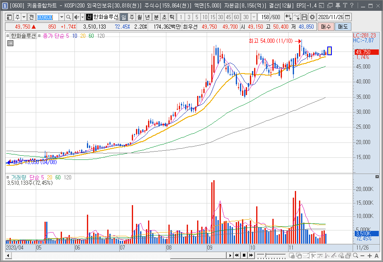Click the add indicator line icon
This screenshot has width=383, height=262.
tap(296, 17)
